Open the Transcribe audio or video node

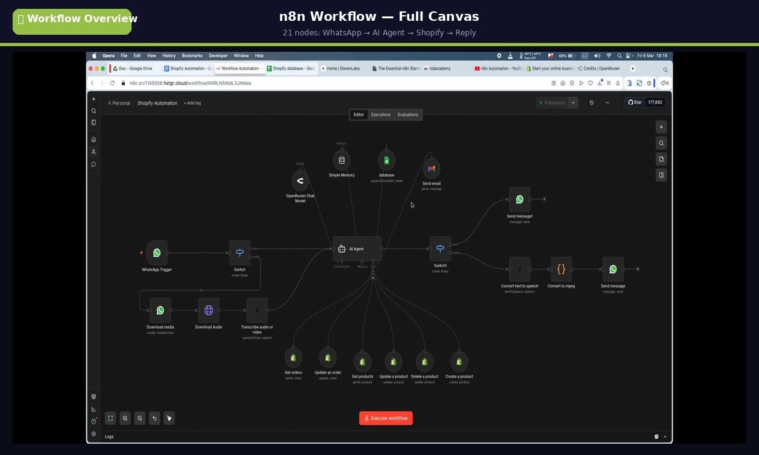point(256,311)
